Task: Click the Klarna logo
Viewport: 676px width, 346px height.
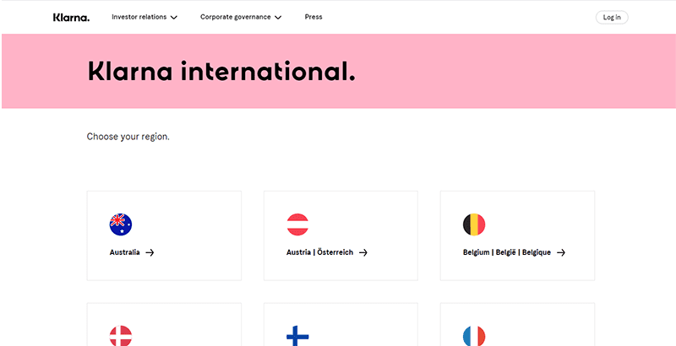Action: pyautogui.click(x=71, y=17)
